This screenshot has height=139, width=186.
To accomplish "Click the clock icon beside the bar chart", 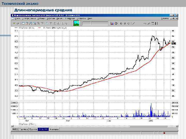I will pos(116,23).
